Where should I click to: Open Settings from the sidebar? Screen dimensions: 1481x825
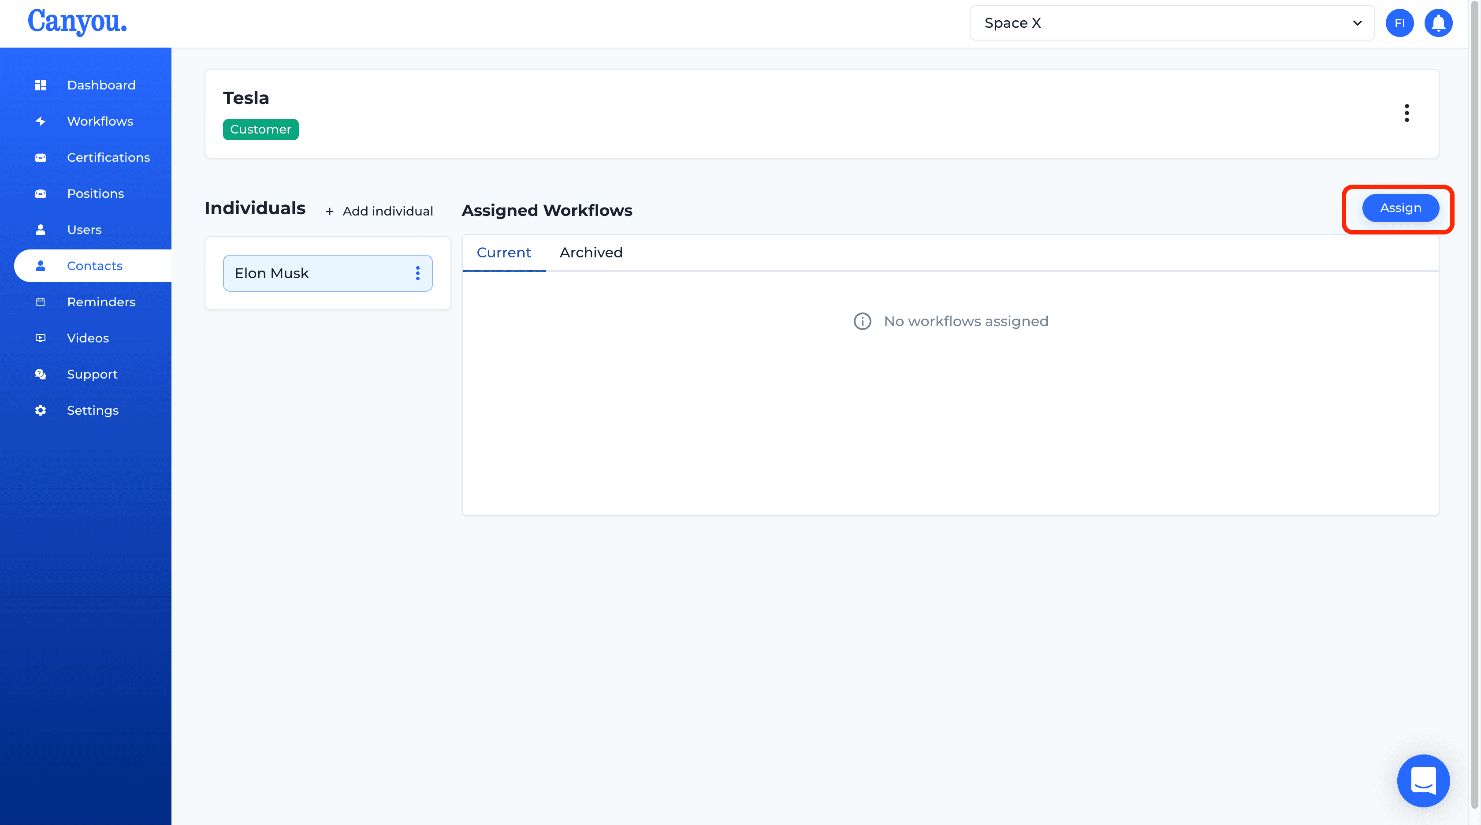93,409
